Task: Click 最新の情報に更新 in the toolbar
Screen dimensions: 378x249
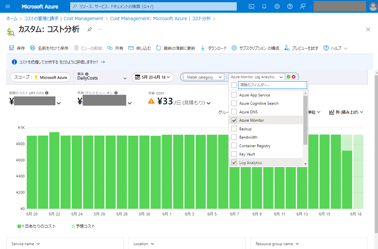Action: (x=176, y=48)
